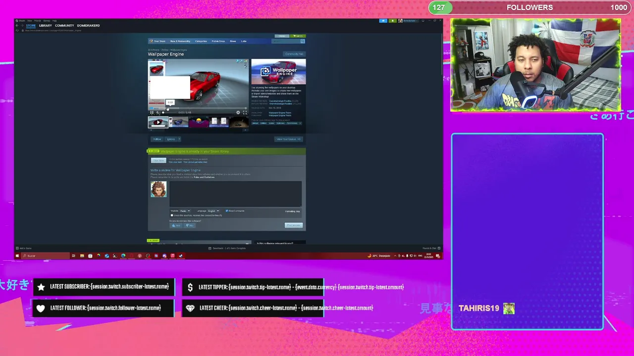The image size is (634, 356).
Task: Expand the dropdown arrow next to Ignore
Action: (x=179, y=139)
